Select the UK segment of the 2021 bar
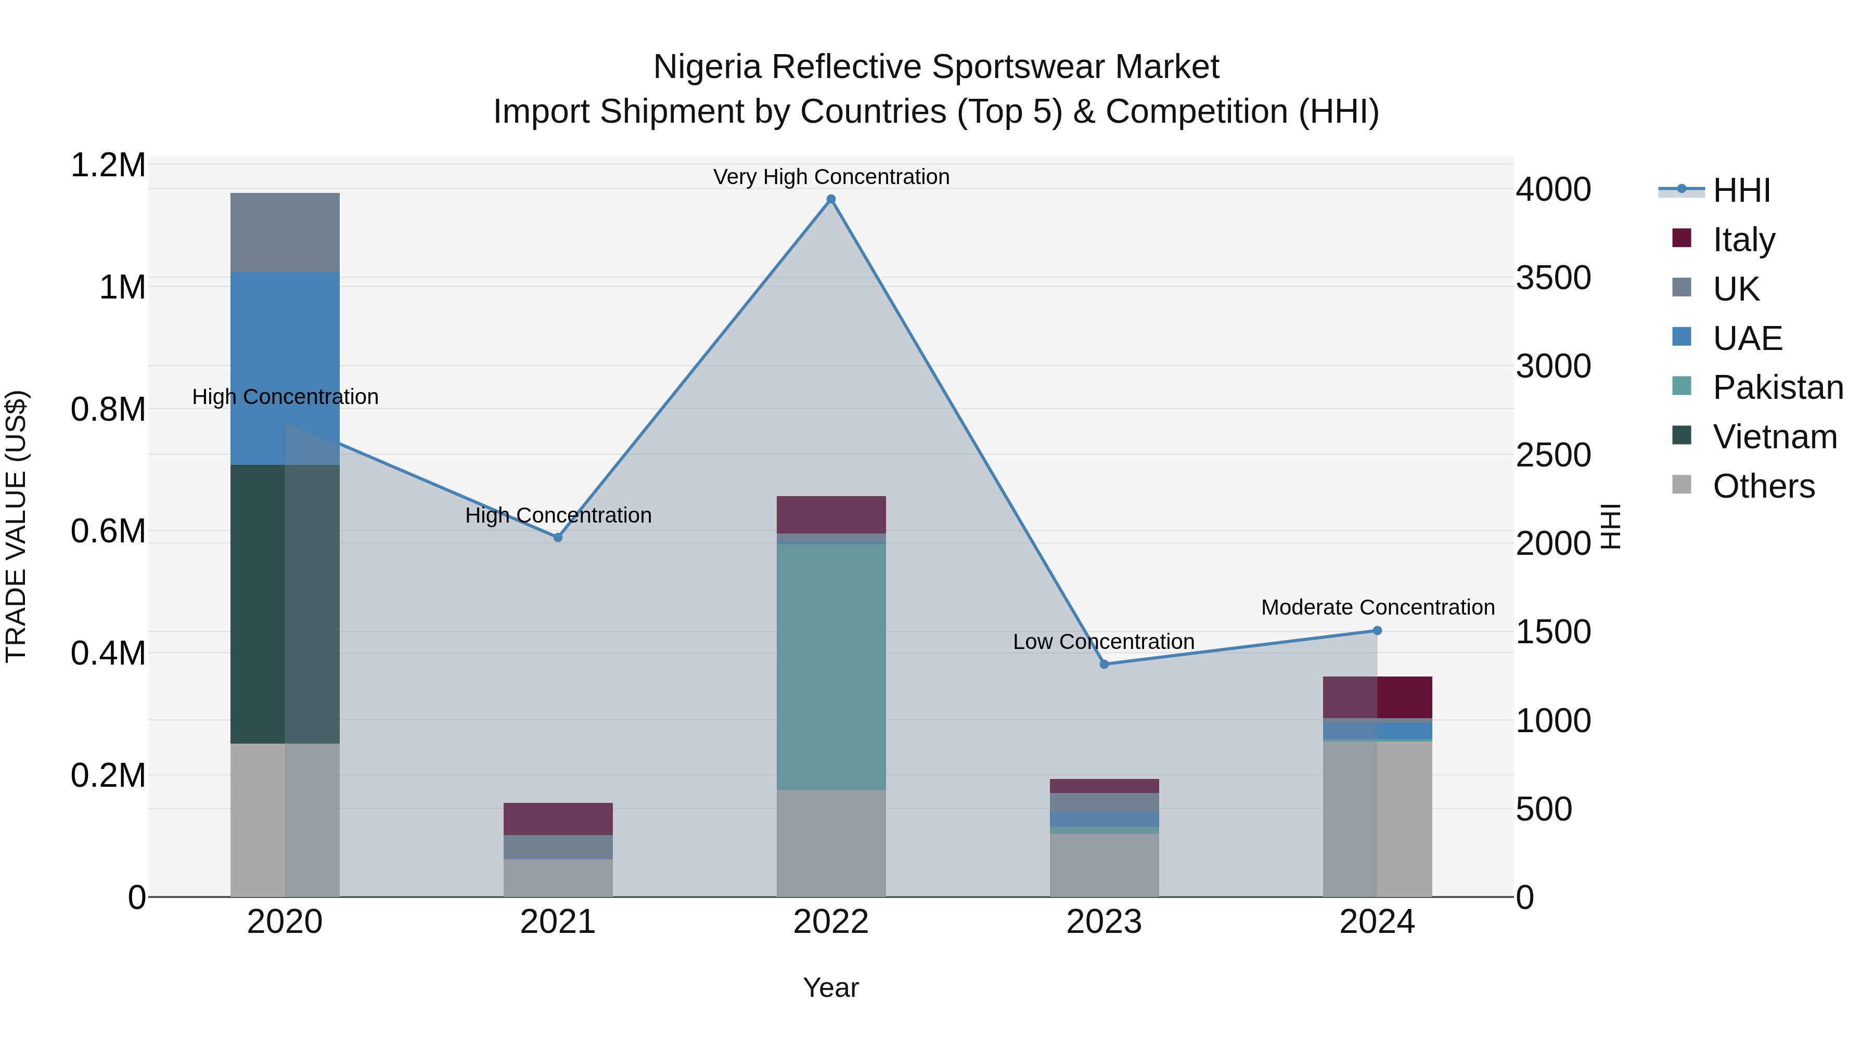This screenshot has width=1873, height=1053. pos(558,848)
